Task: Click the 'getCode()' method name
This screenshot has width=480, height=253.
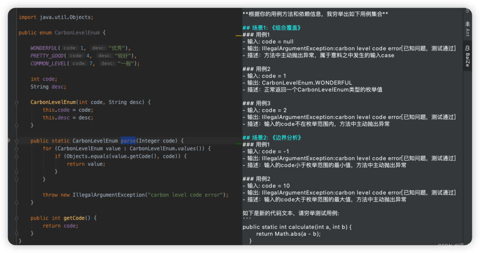Action: (x=77, y=218)
